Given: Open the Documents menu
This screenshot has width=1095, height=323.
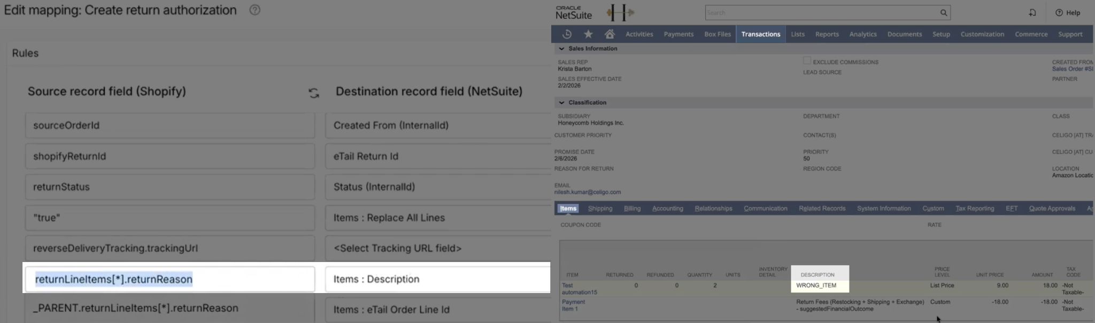Looking at the screenshot, I should [904, 34].
